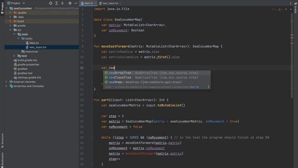The image size is (298, 168).
Task: Collapse the kotlin folder
Action: 18,38
